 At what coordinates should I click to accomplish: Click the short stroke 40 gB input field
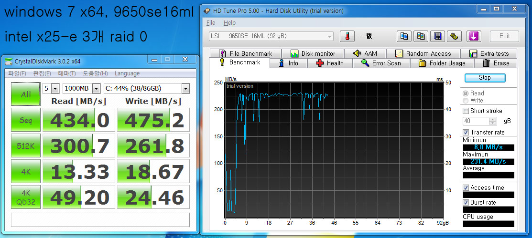(476, 121)
